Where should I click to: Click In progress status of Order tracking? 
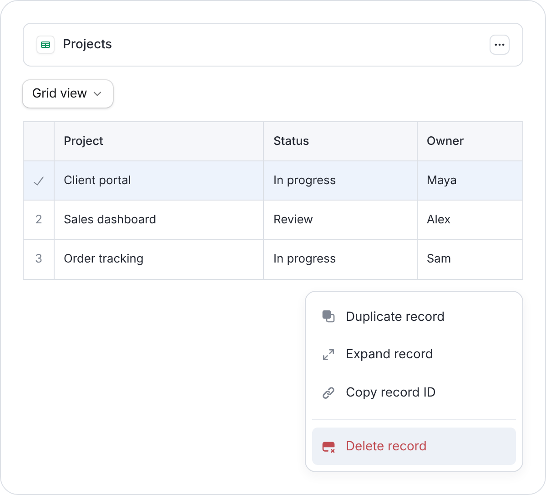coord(340,259)
